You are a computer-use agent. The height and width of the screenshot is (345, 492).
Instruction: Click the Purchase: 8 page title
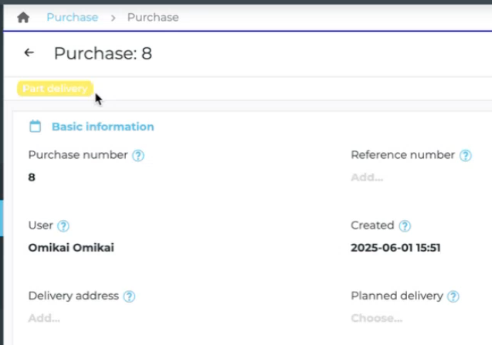click(x=102, y=53)
